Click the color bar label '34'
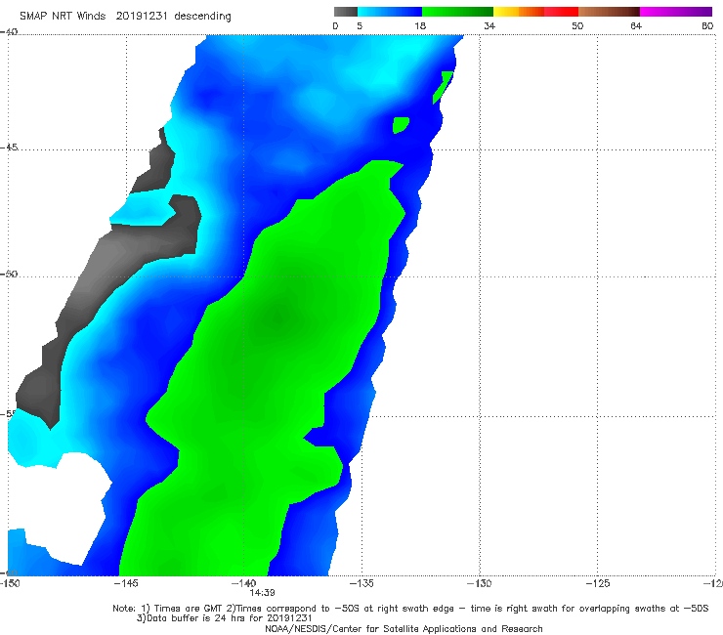Screen dimensions: 723x635 pyautogui.click(x=489, y=26)
